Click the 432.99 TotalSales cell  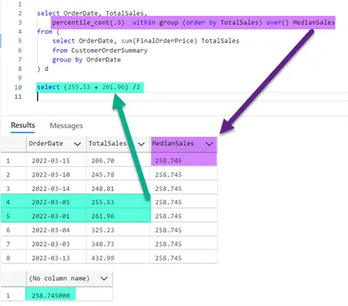coord(118,258)
